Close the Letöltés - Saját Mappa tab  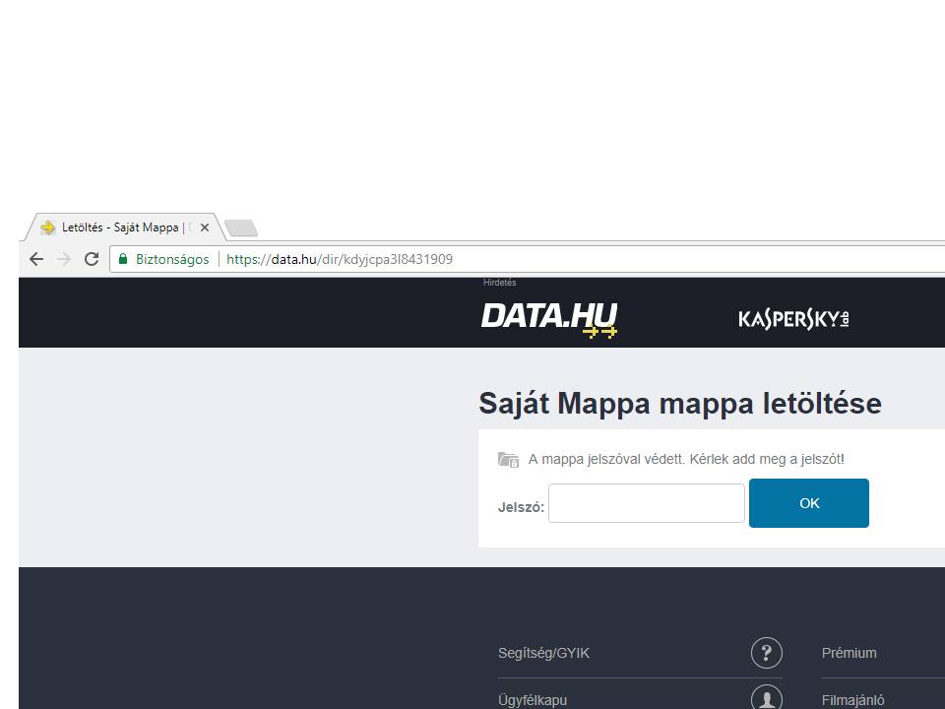click(205, 227)
